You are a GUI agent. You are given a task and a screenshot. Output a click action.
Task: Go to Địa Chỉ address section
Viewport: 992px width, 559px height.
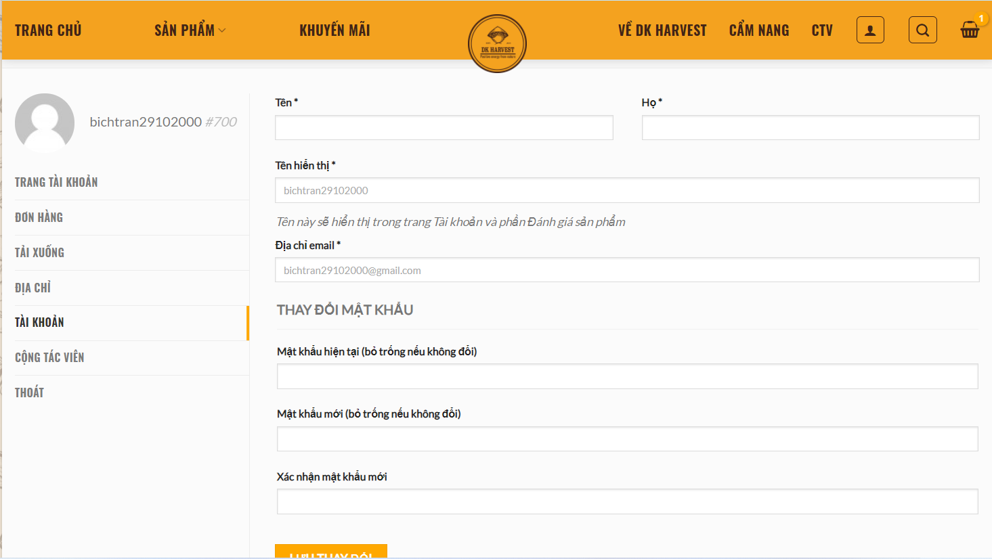[33, 288]
